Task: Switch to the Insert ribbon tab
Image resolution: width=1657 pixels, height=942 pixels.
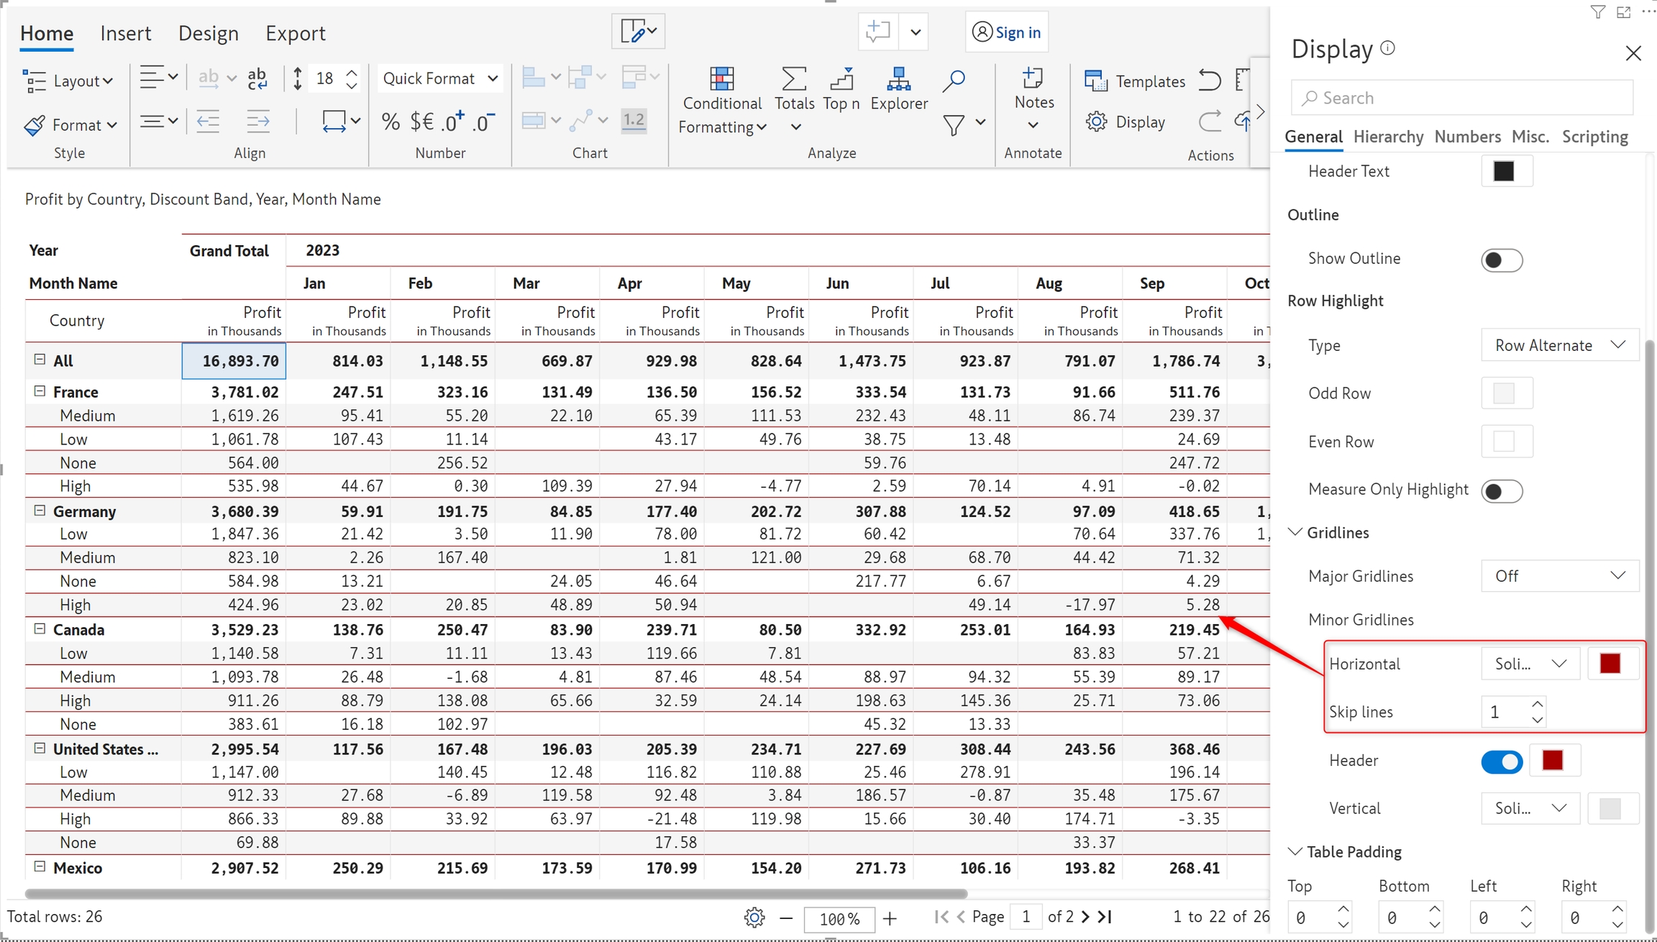Action: (x=125, y=33)
